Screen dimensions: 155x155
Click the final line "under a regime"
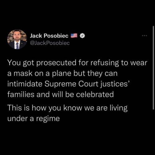[33, 118]
